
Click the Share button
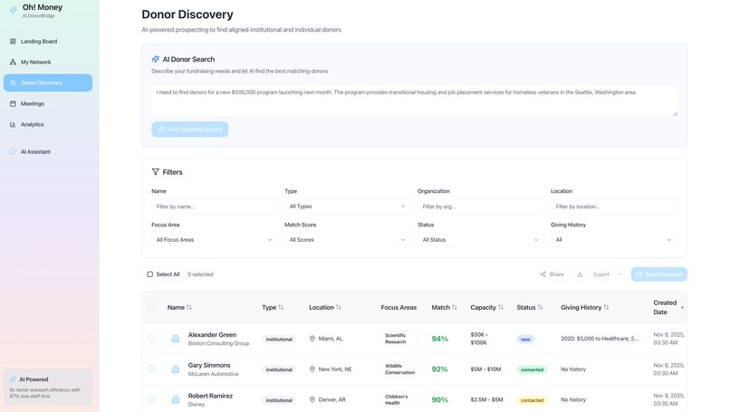coord(552,274)
